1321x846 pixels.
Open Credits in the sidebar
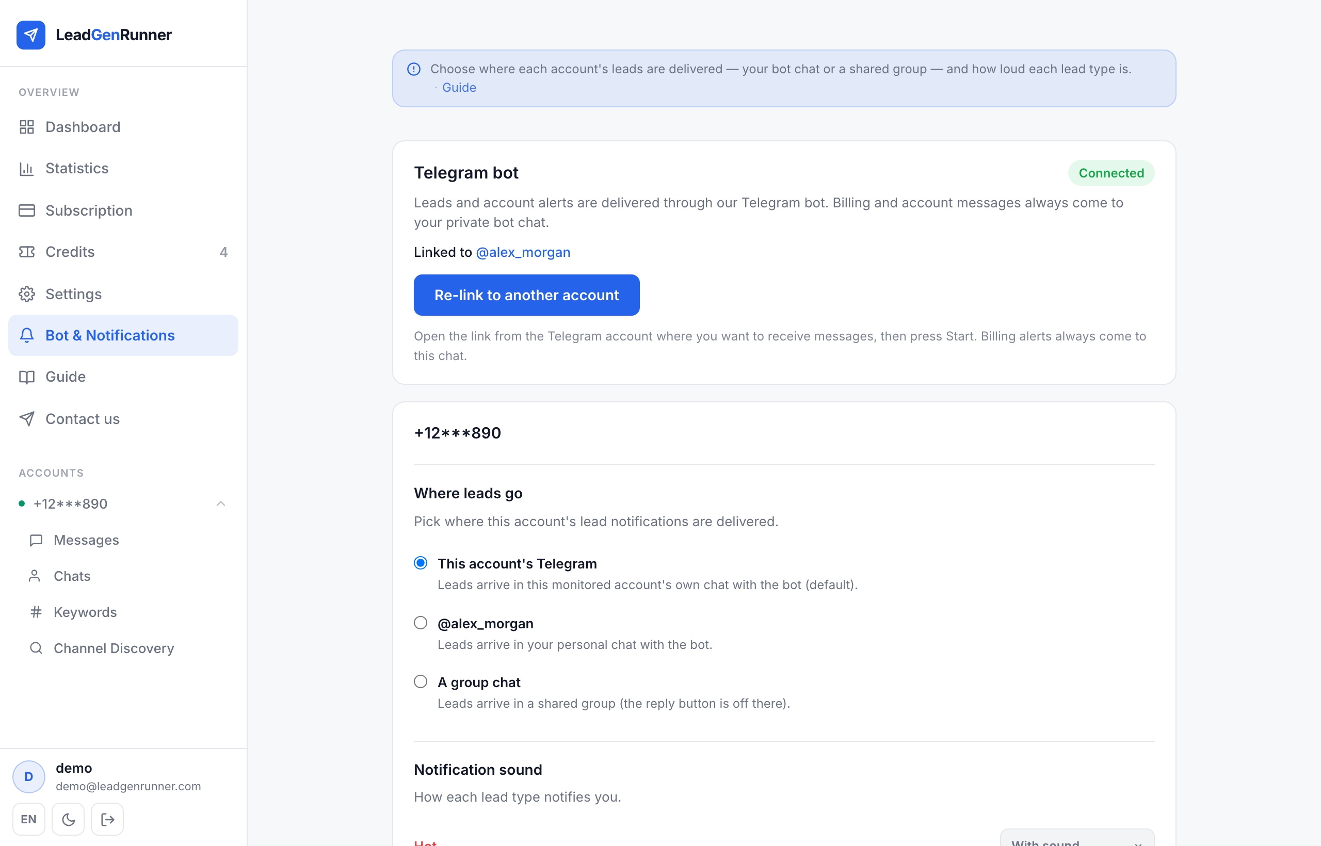coord(123,252)
